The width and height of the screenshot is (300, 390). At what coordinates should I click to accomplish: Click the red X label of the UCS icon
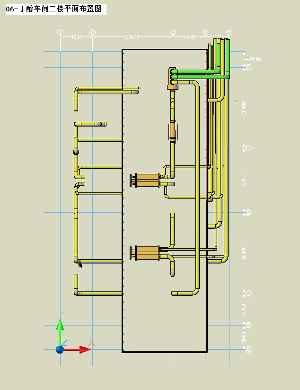(92, 343)
